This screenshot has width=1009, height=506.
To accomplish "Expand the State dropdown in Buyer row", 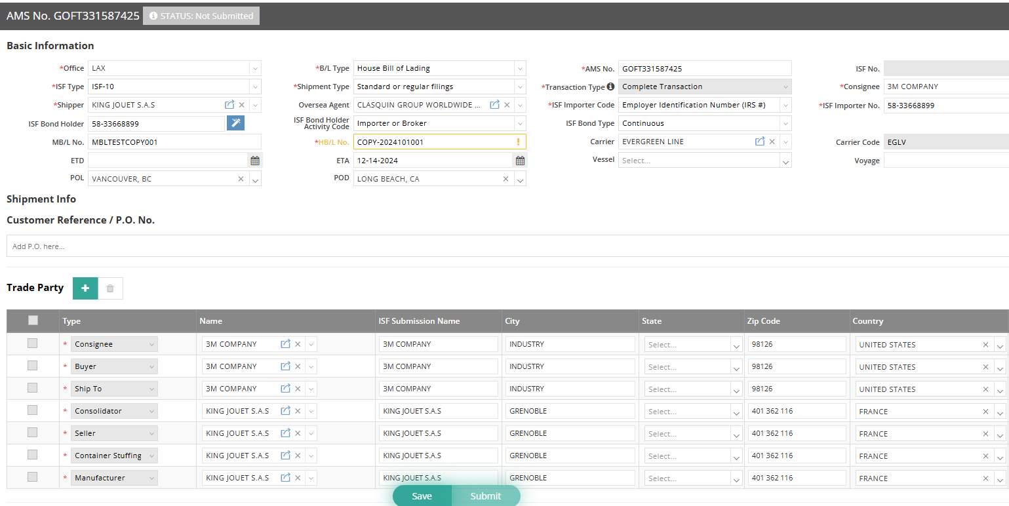I will 736,367.
